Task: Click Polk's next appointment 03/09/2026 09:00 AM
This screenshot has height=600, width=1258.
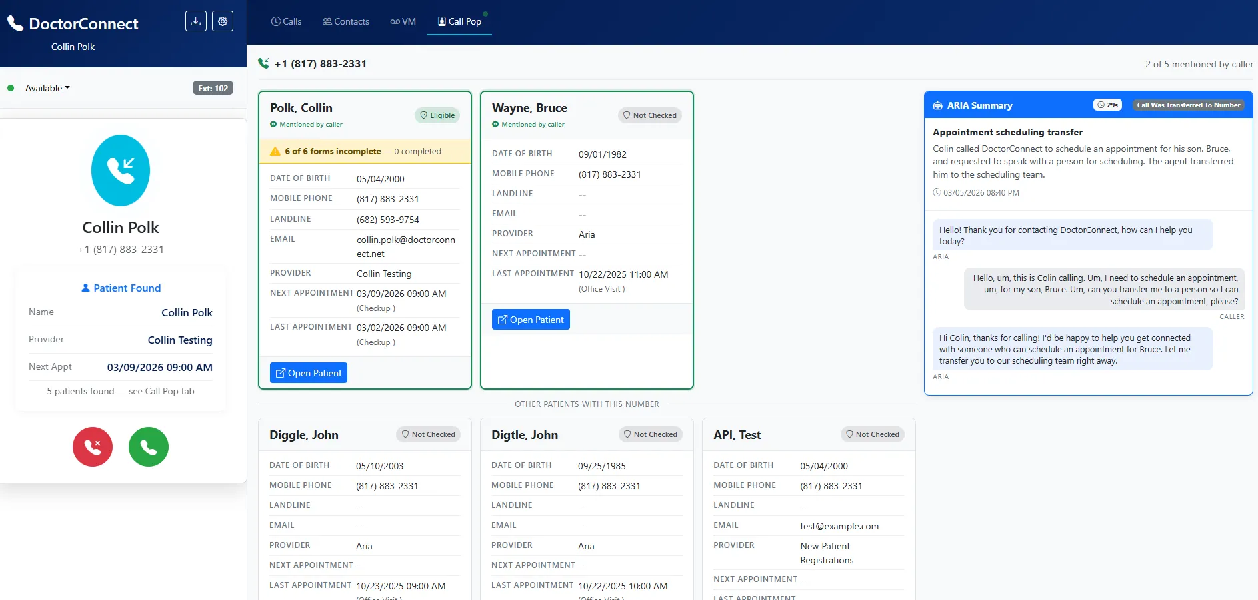Action: point(401,294)
